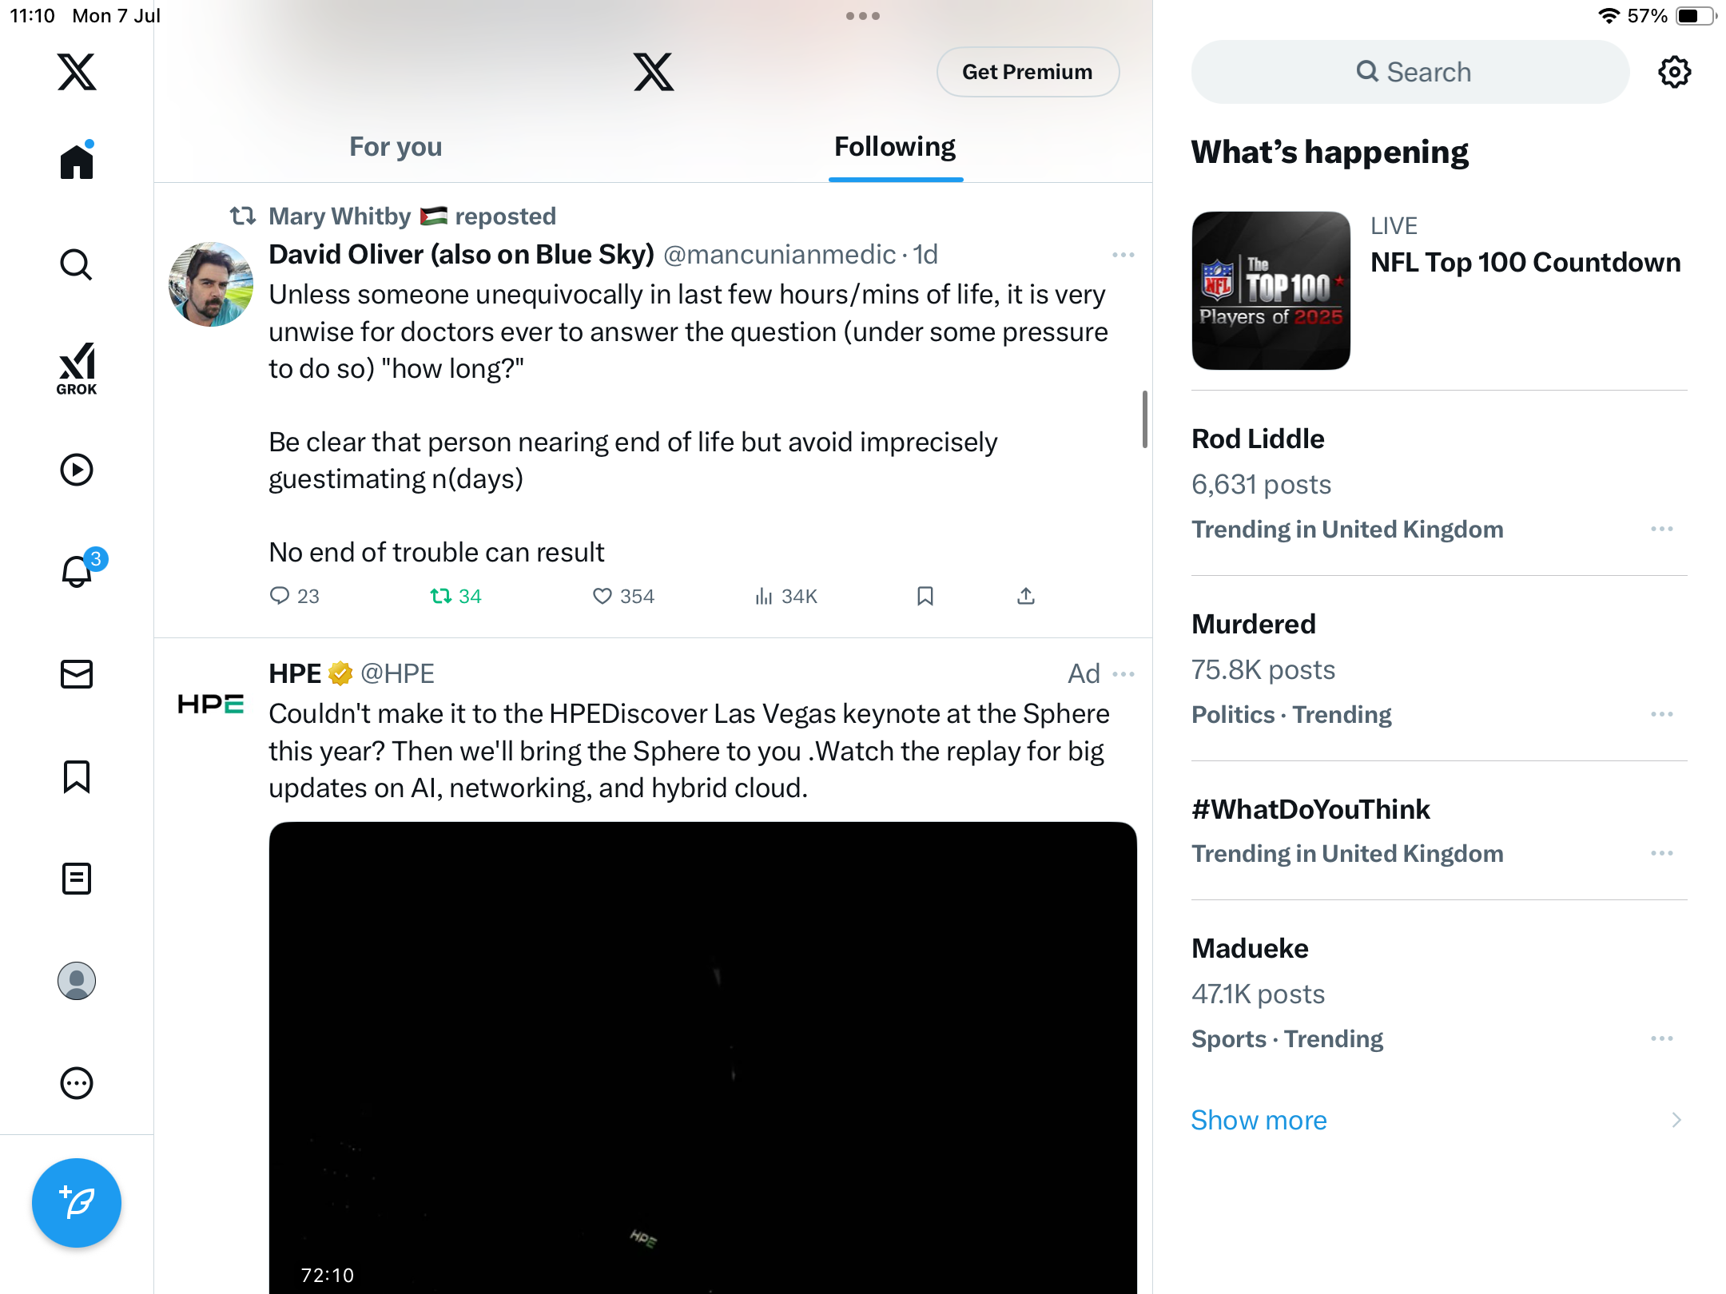The width and height of the screenshot is (1726, 1294).
Task: Click the Search input field
Action: [x=1410, y=72]
